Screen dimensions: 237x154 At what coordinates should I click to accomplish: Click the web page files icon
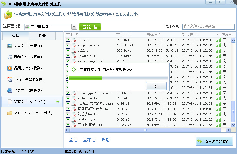click(x=9, y=91)
